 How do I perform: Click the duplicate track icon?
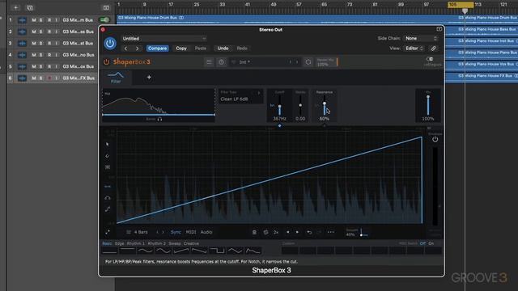pyautogui.click(x=30, y=7)
